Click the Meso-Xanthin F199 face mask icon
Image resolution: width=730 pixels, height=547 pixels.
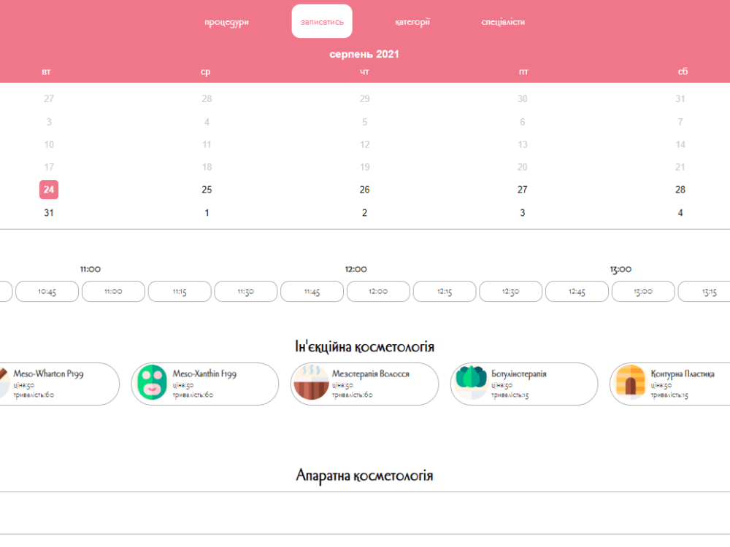click(x=153, y=382)
